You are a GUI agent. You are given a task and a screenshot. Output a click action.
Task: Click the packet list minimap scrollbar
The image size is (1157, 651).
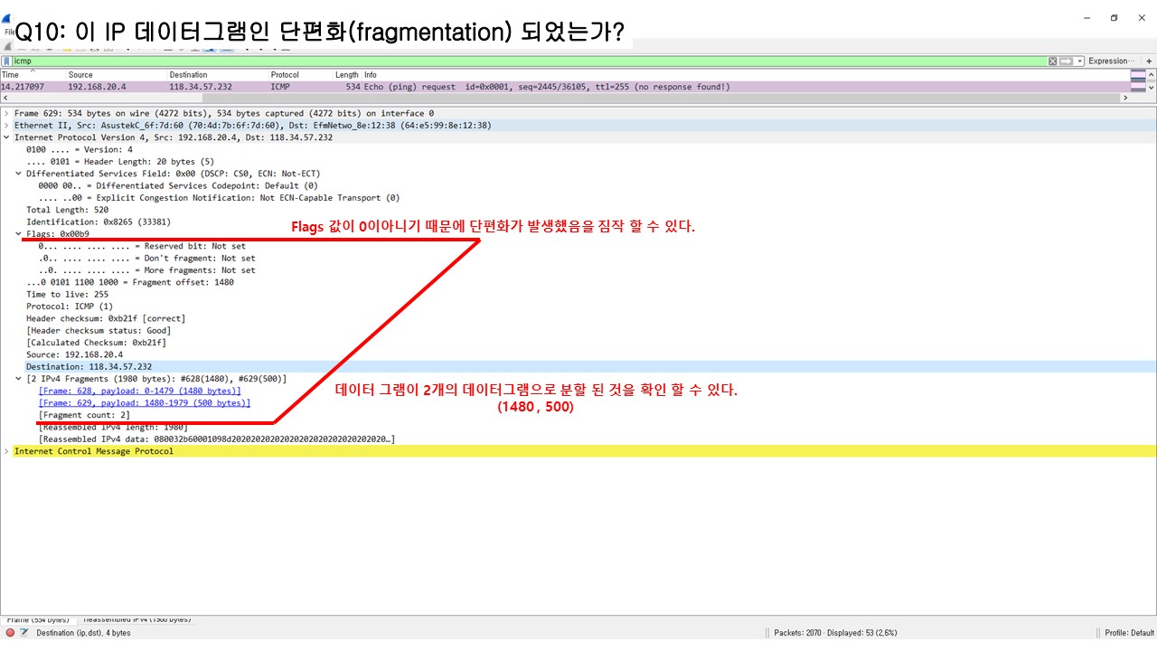coord(1138,81)
